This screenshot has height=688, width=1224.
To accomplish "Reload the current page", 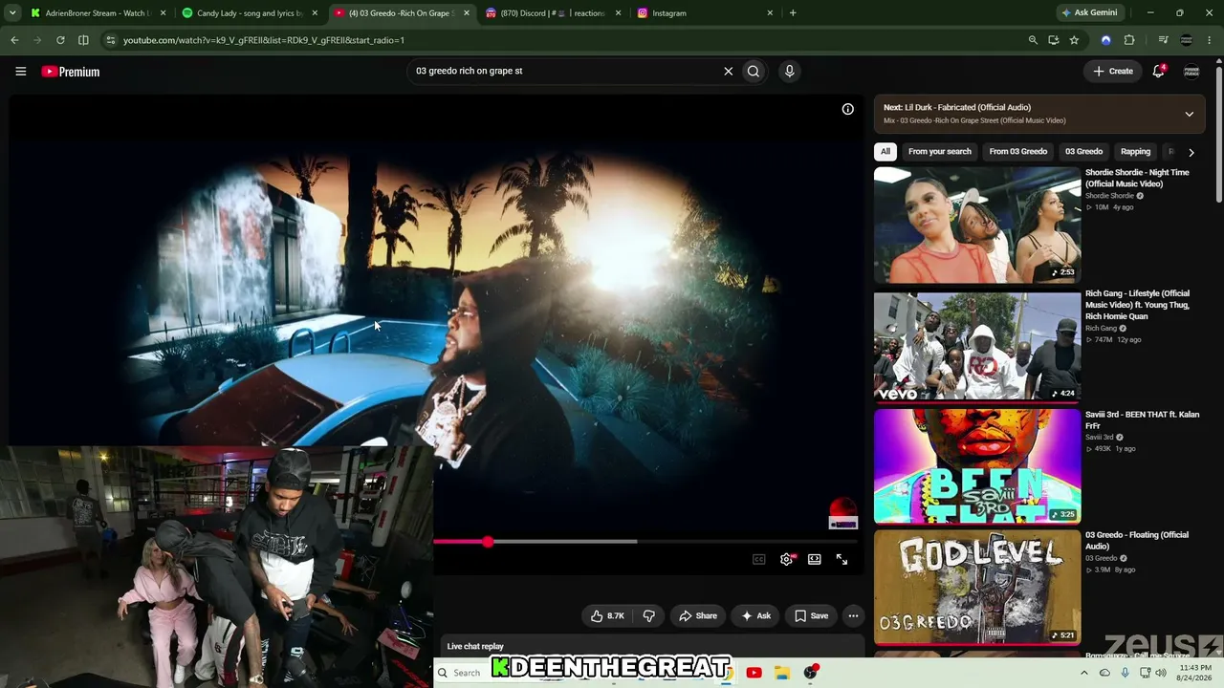I will click(60, 40).
